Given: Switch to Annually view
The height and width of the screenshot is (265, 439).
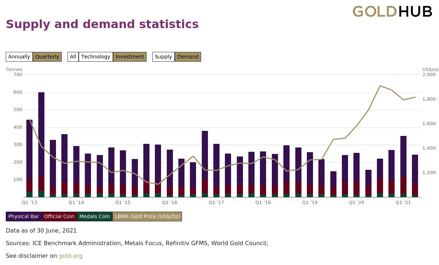Looking at the screenshot, I should pyautogui.click(x=19, y=57).
